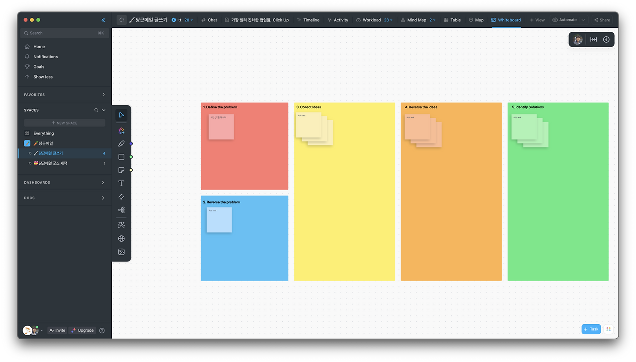Click the list status circle icon in header
Viewport: 636px width, 362px height.
[x=122, y=20]
